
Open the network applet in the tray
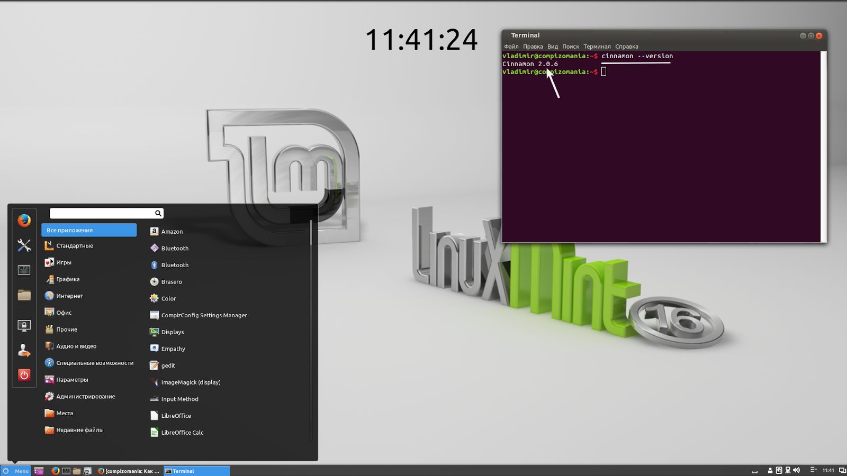point(788,470)
